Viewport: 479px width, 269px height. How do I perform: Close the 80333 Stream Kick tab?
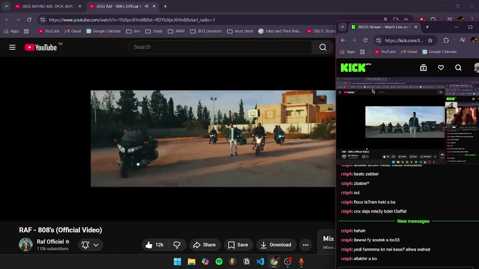tap(416, 27)
